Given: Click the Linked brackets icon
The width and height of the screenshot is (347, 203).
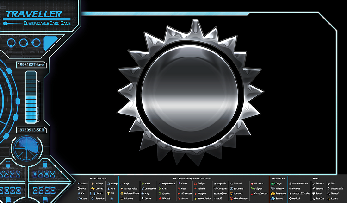Looking at the screenshot, I should pos(93,193).
